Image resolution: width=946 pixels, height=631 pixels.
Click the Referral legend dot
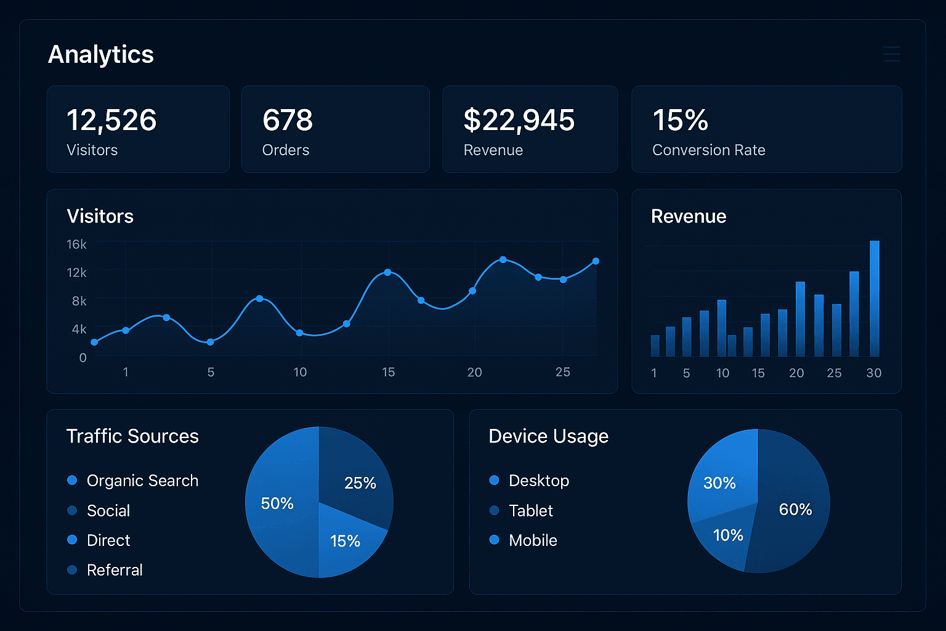pyautogui.click(x=72, y=570)
